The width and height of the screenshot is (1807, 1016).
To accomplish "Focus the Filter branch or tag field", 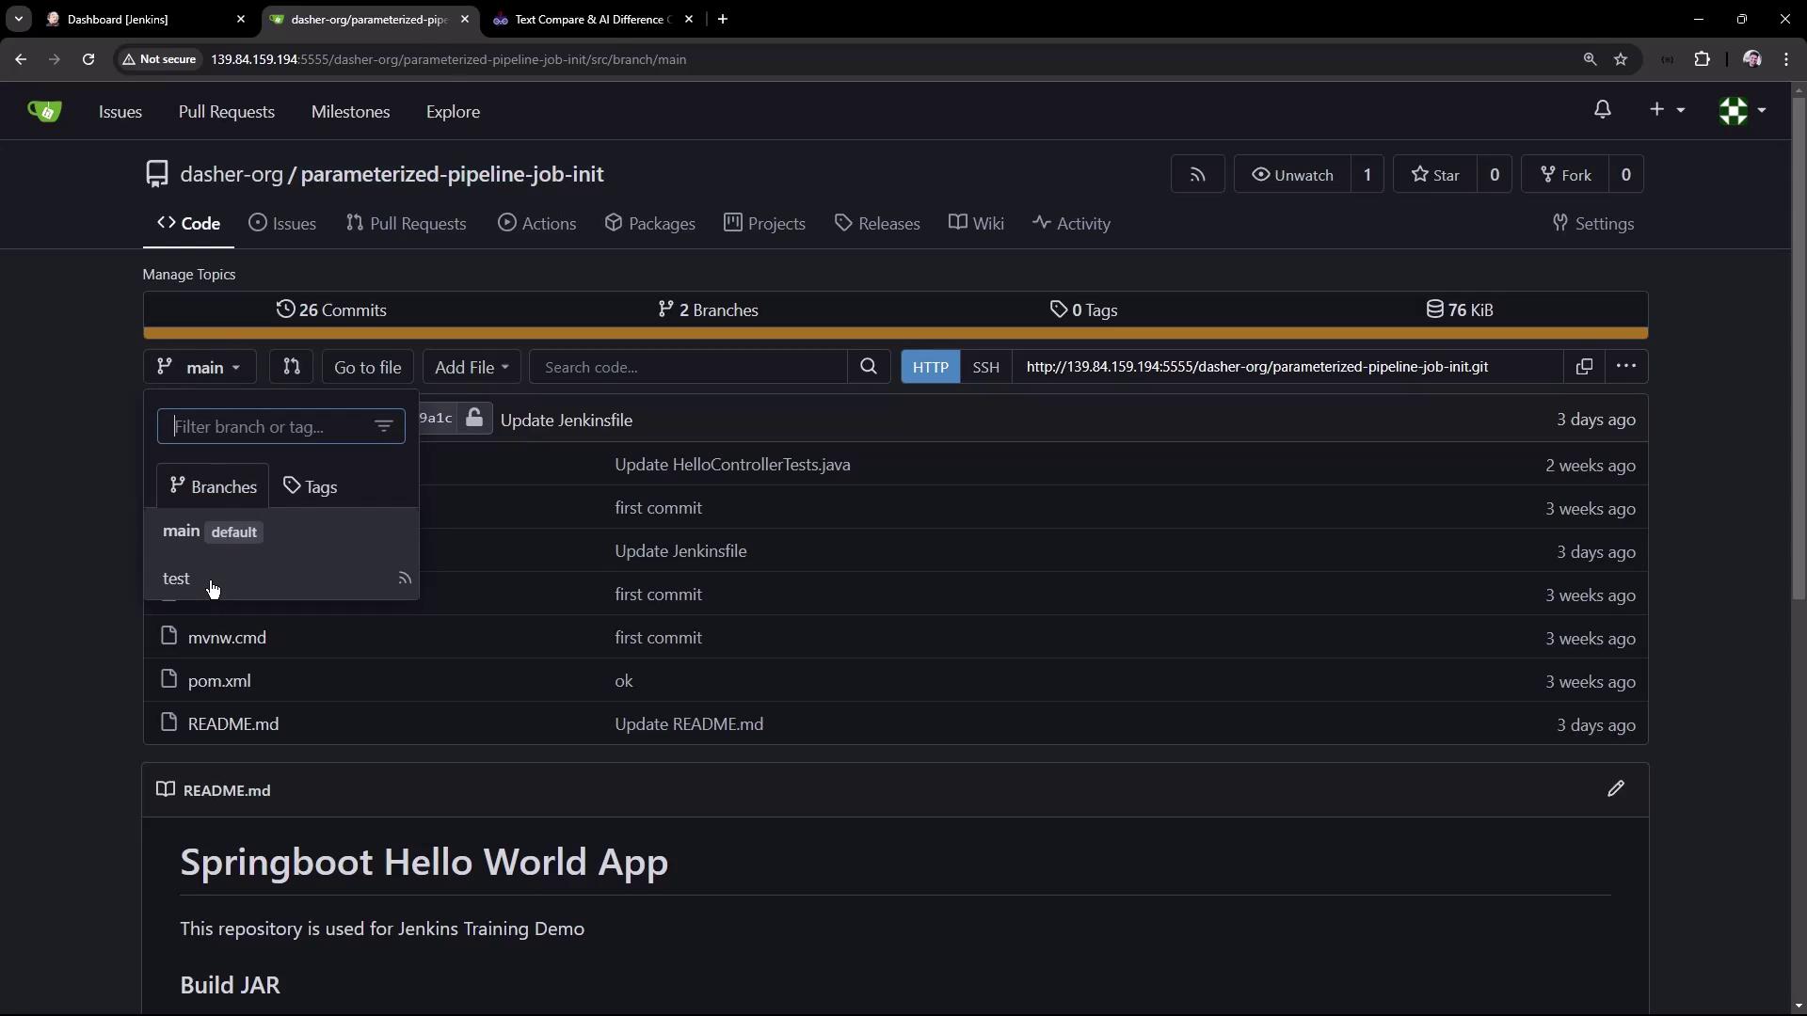I will click(x=269, y=427).
